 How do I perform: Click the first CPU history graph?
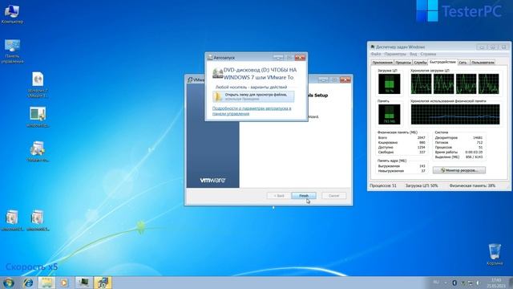click(x=421, y=83)
